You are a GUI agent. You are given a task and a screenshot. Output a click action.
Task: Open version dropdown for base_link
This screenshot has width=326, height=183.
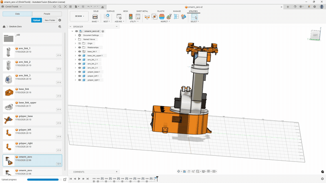(59, 96)
